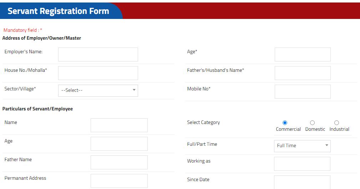
Task: Select the Father Name text box
Action: (119, 162)
